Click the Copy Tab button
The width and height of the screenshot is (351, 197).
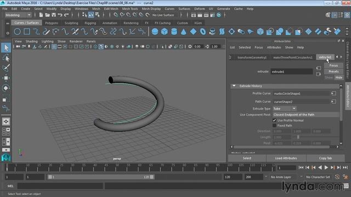[325, 158]
